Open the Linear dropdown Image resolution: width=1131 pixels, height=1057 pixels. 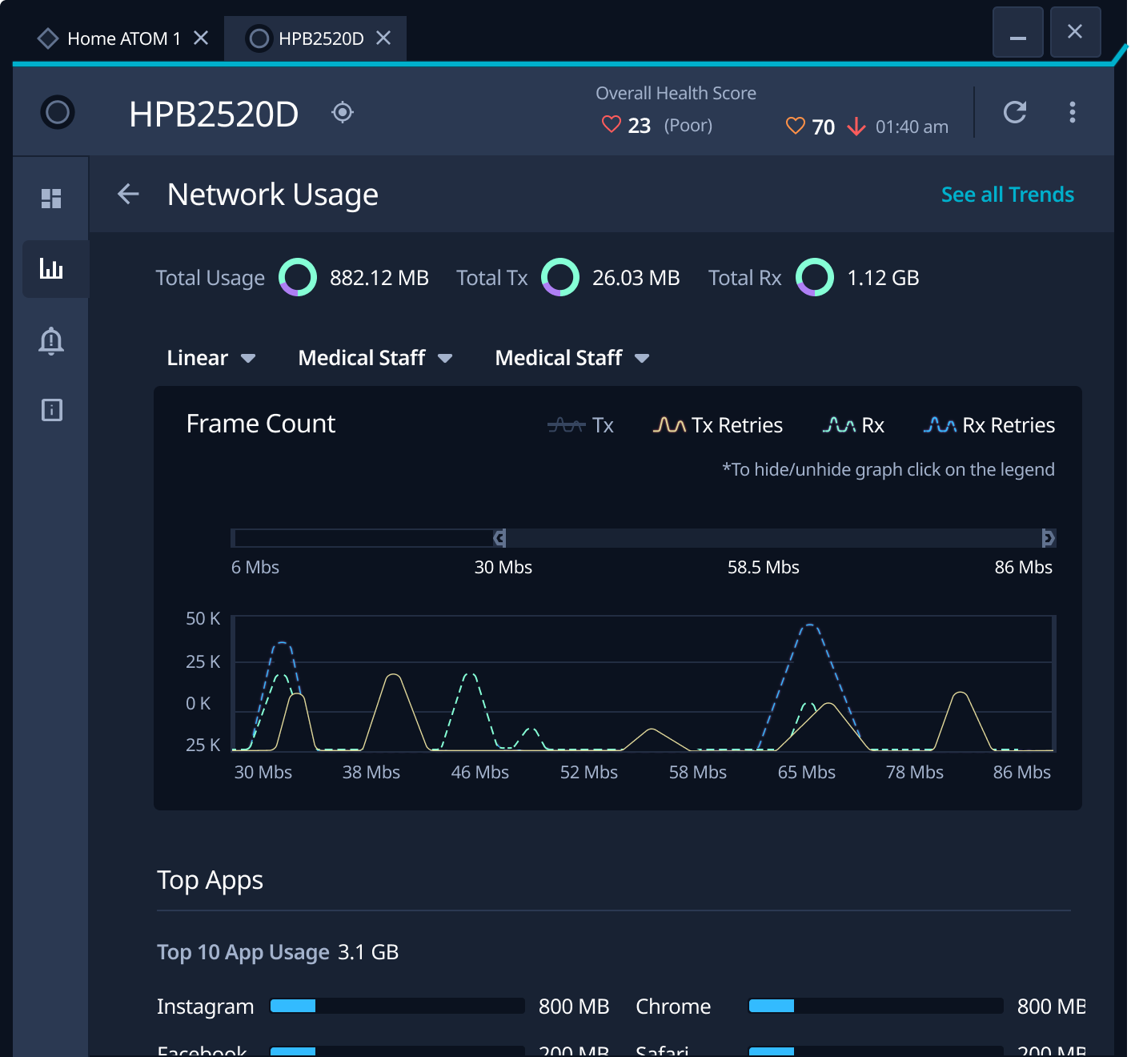[x=210, y=358]
